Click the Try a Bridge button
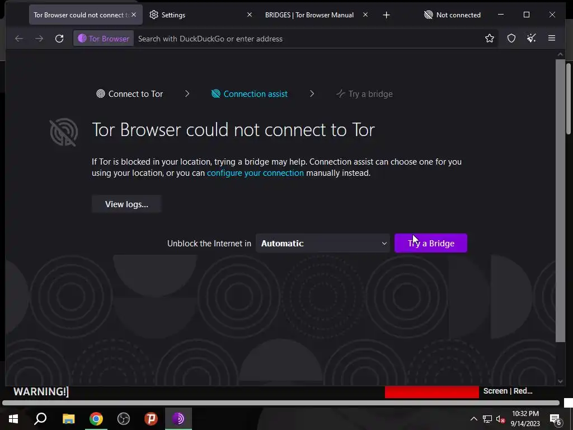The image size is (573, 430). [430, 243]
